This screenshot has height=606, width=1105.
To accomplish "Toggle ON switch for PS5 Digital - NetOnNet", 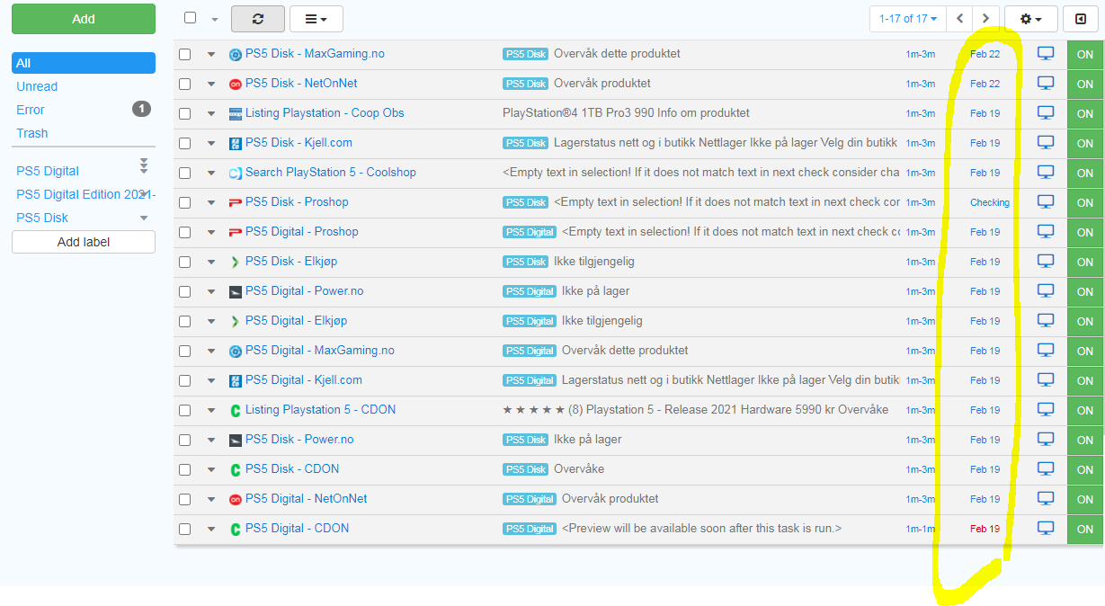I will click(x=1085, y=499).
